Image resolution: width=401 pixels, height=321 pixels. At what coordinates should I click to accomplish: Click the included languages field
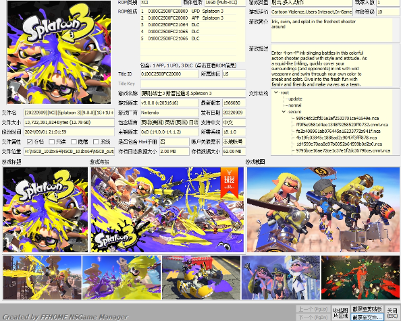click(169, 122)
